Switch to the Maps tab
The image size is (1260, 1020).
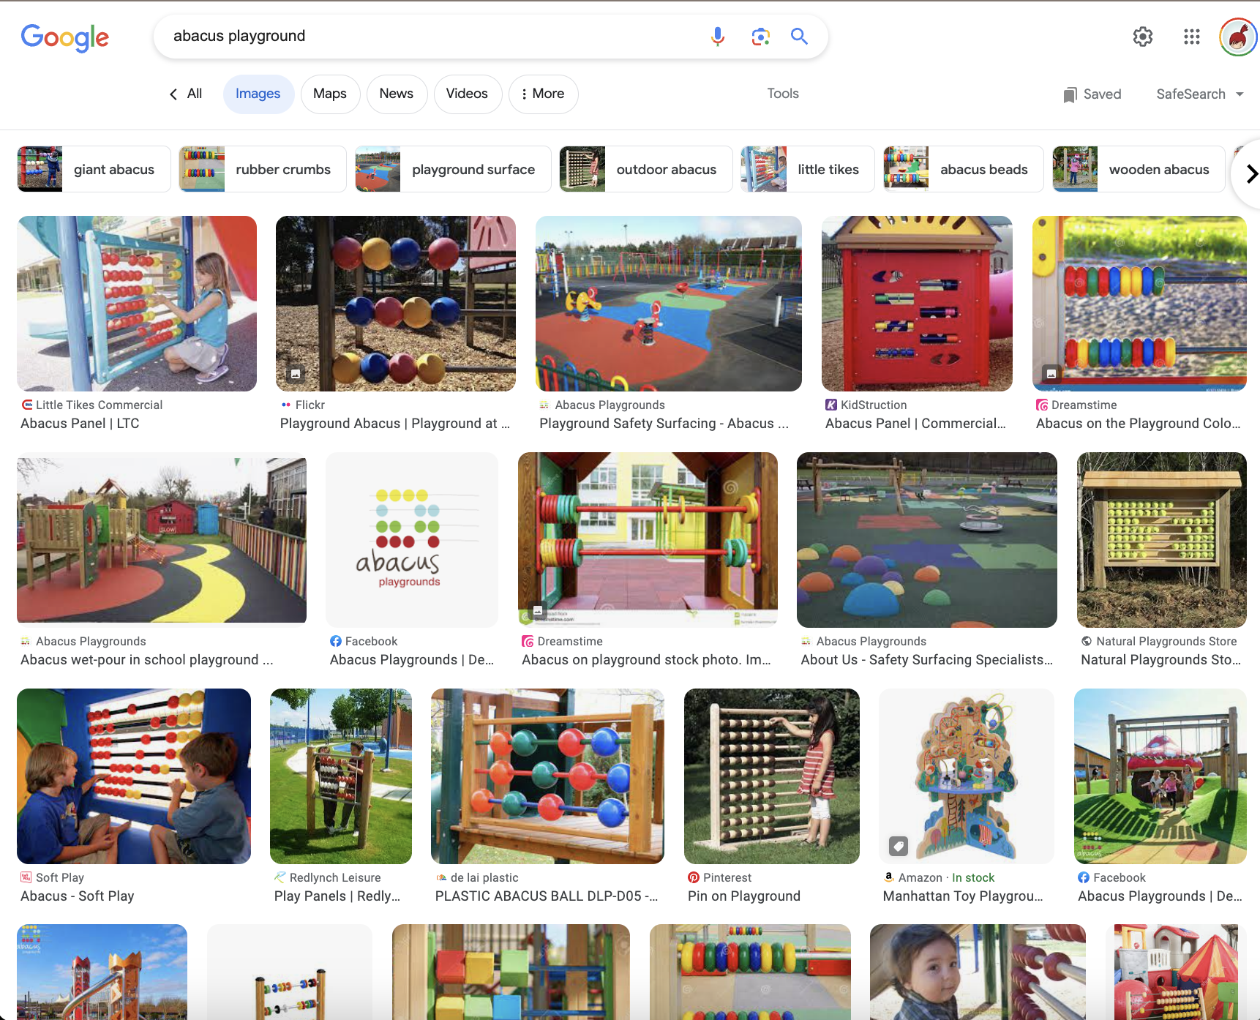(330, 94)
